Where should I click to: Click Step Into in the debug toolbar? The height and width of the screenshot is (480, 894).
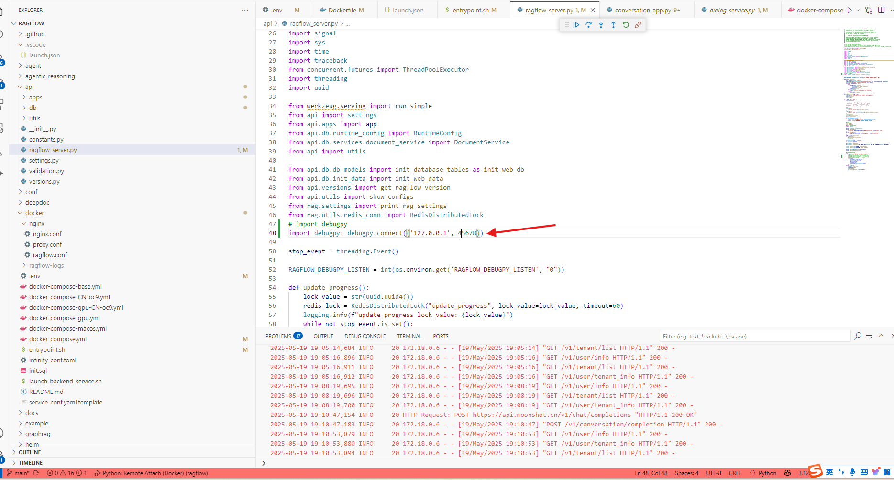601,25
